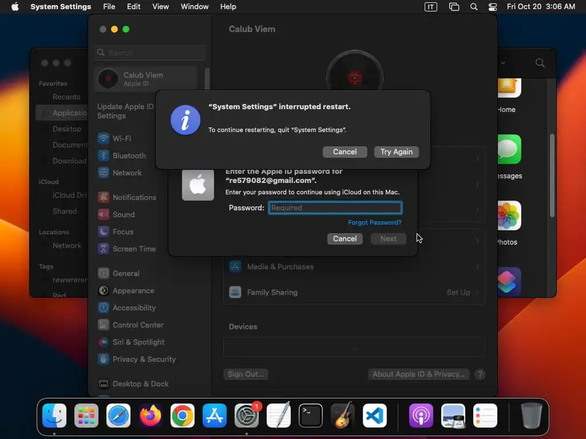Open Control Center in menu bar
This screenshot has height=439, width=586.
(x=493, y=7)
